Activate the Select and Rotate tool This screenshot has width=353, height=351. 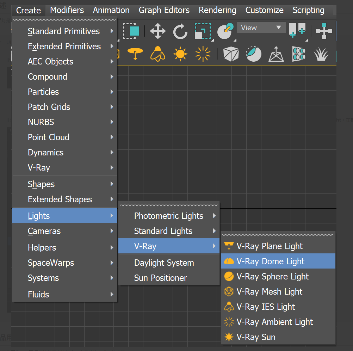click(180, 31)
